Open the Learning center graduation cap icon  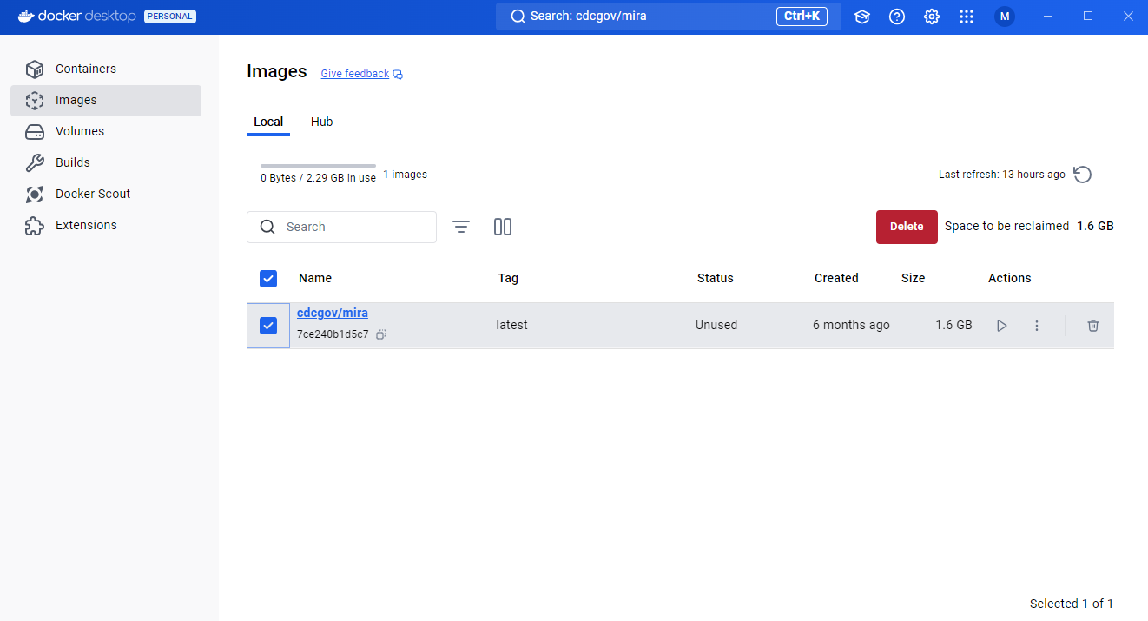tap(861, 17)
